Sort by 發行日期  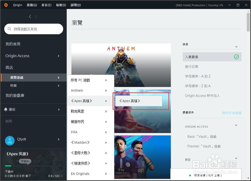coord(192,67)
